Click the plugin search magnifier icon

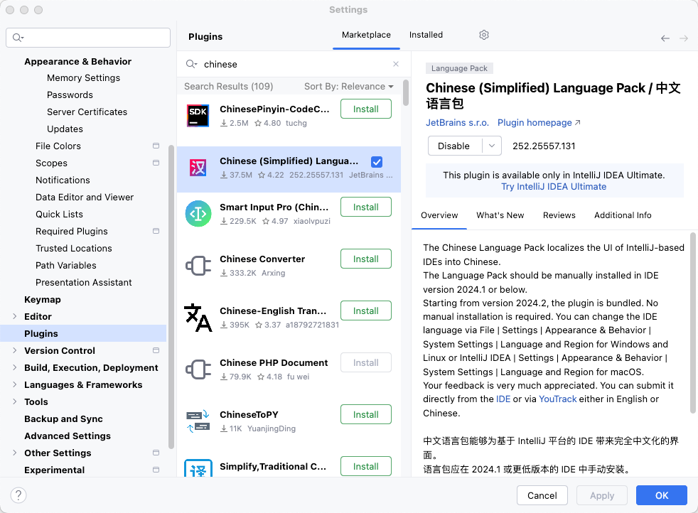(191, 64)
